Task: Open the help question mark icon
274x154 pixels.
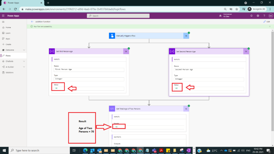Action: click(264, 16)
